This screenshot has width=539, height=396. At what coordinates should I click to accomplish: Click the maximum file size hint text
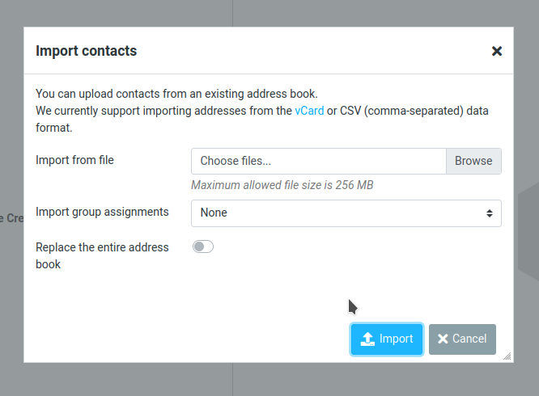click(x=282, y=185)
